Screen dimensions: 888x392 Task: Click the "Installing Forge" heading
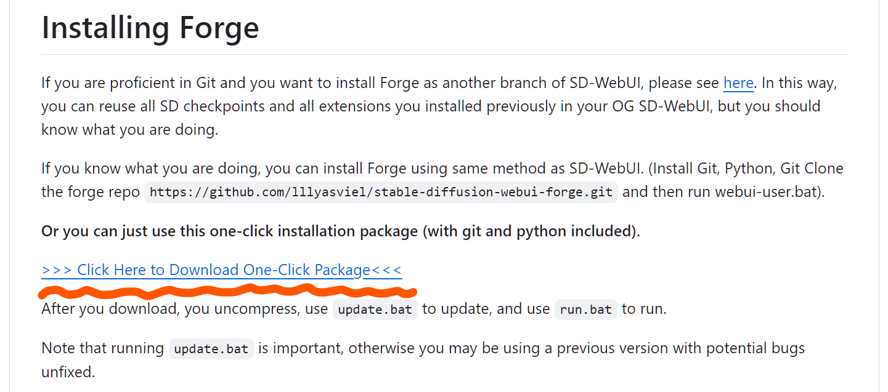(x=150, y=28)
